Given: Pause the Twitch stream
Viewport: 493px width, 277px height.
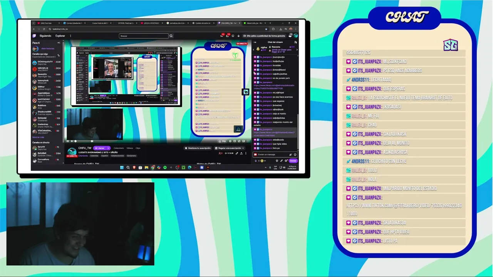Looking at the screenshot, I should pos(67,141).
